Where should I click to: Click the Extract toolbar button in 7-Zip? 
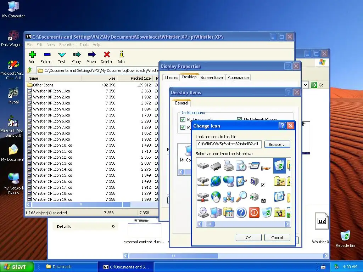click(x=47, y=57)
